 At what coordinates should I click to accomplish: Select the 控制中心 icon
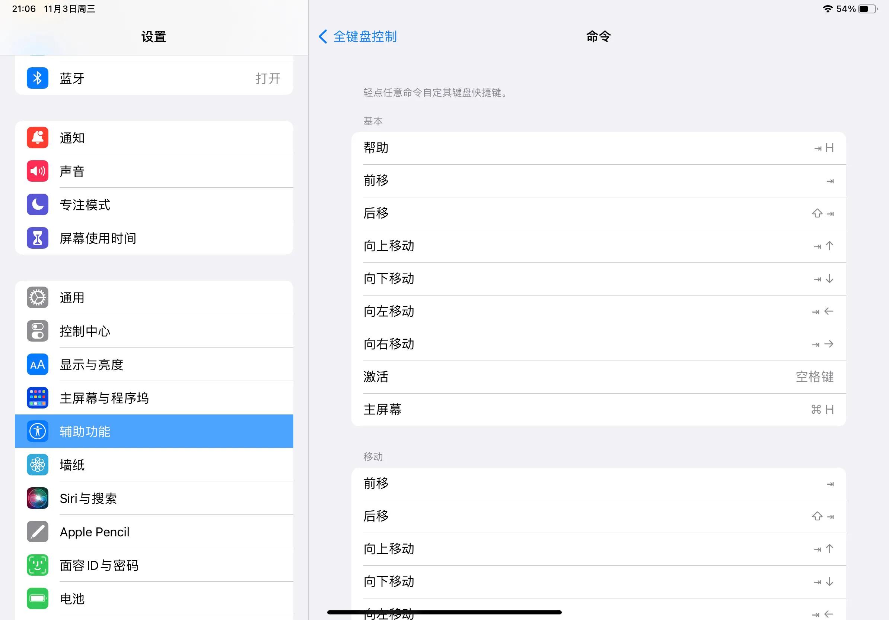[37, 331]
